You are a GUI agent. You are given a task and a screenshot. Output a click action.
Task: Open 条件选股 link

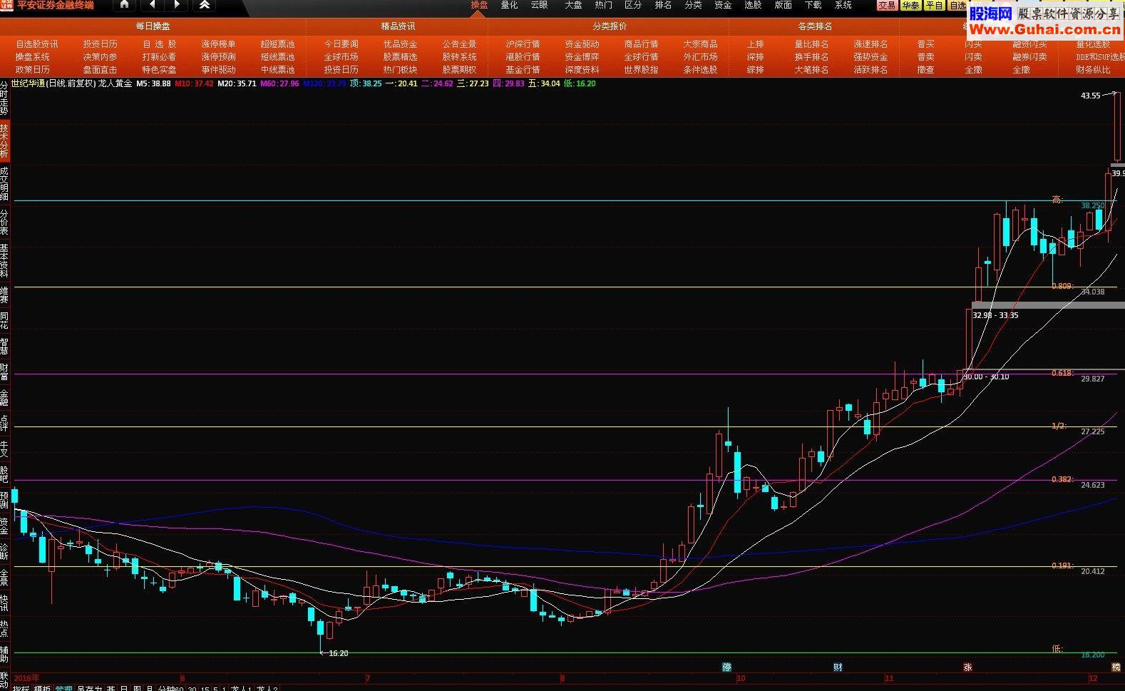tap(700, 70)
